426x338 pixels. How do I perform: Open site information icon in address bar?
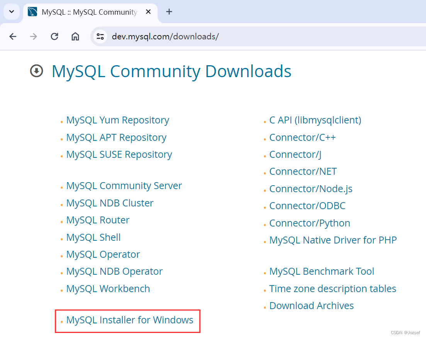100,36
